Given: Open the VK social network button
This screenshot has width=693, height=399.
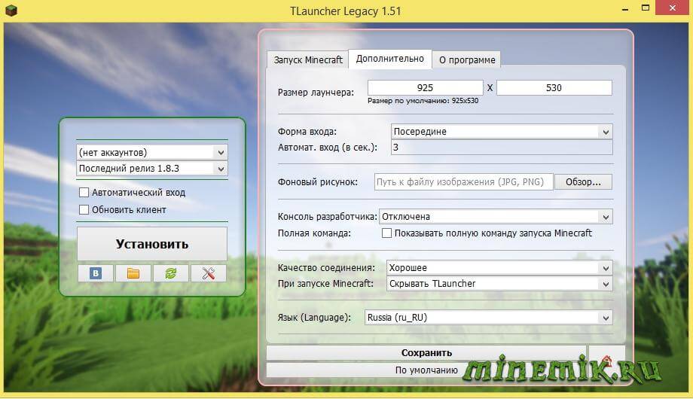Looking at the screenshot, I should (96, 273).
